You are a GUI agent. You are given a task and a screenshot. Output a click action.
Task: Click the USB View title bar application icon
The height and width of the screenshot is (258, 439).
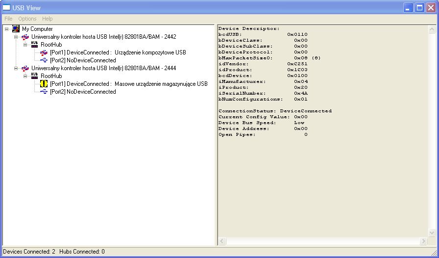coord(6,7)
